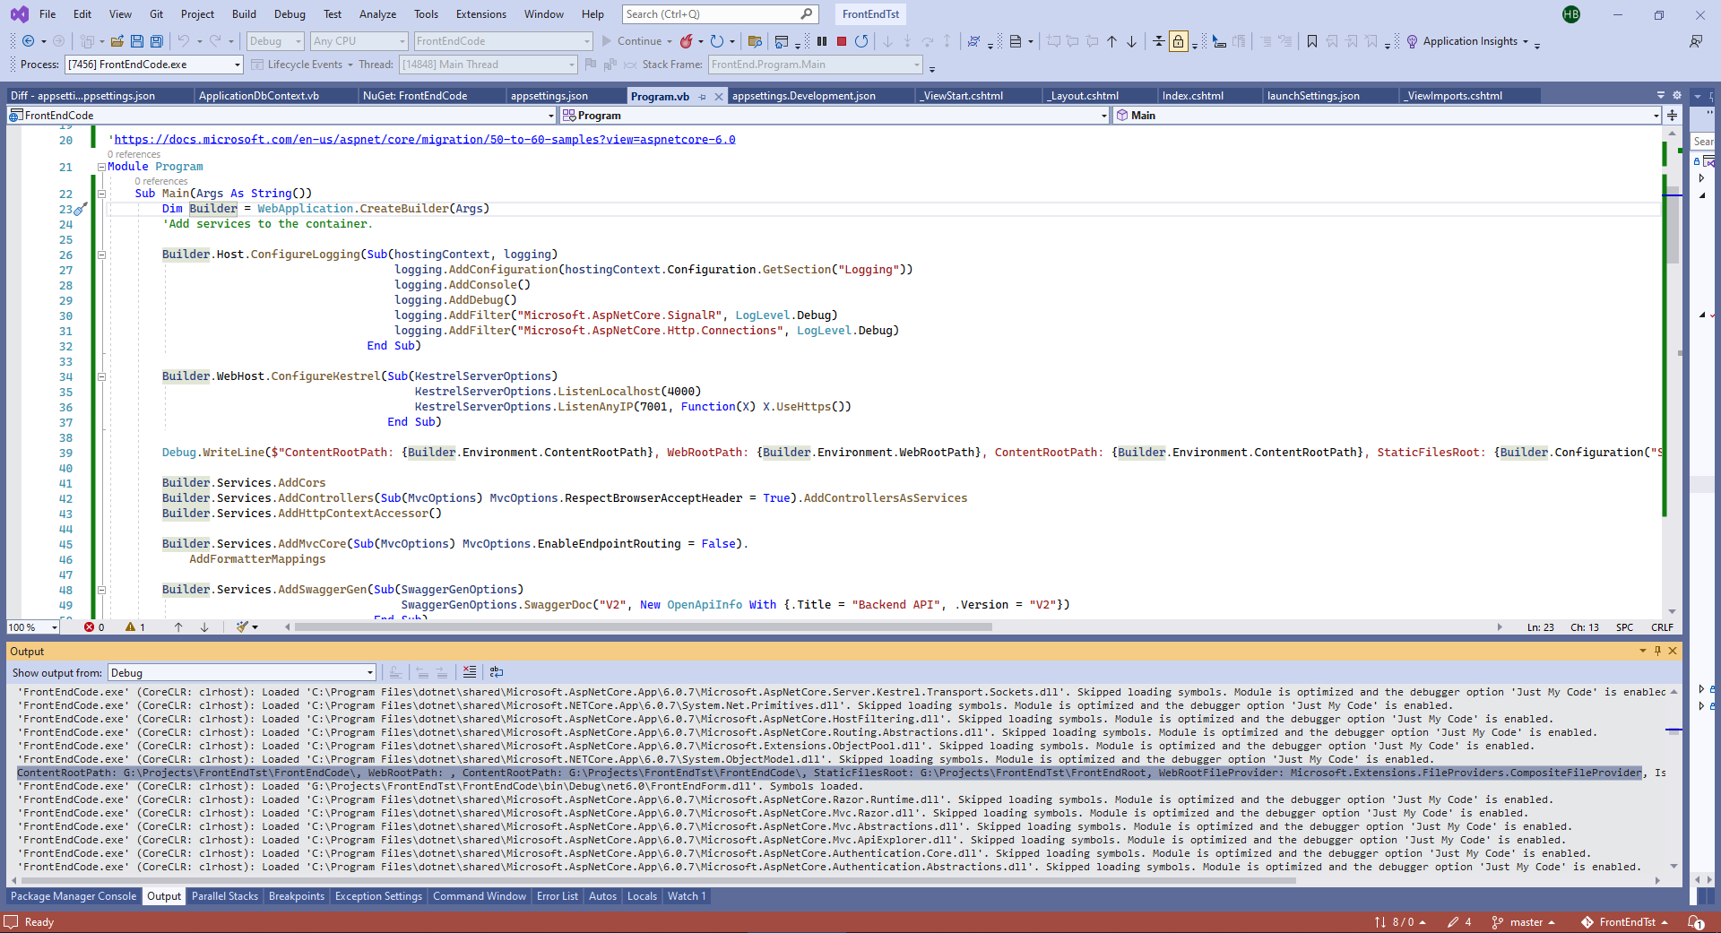Open the Live Share feedback icon
This screenshot has width=1721, height=933.
[1695, 41]
